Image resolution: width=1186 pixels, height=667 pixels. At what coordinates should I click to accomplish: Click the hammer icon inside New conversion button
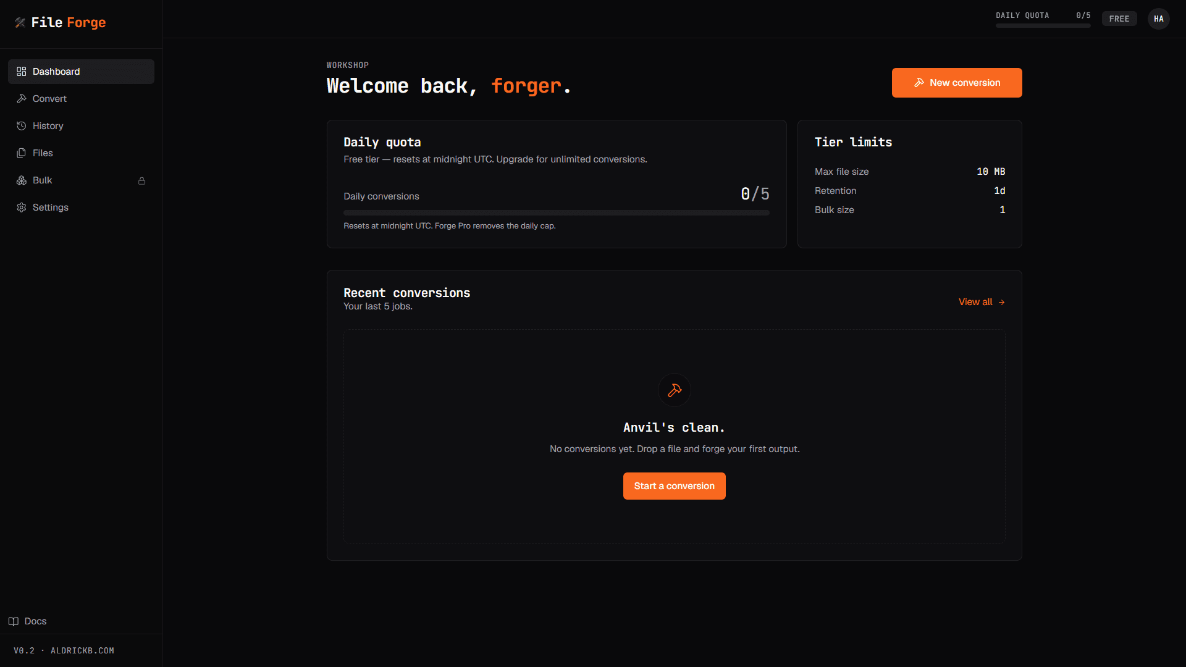click(919, 83)
